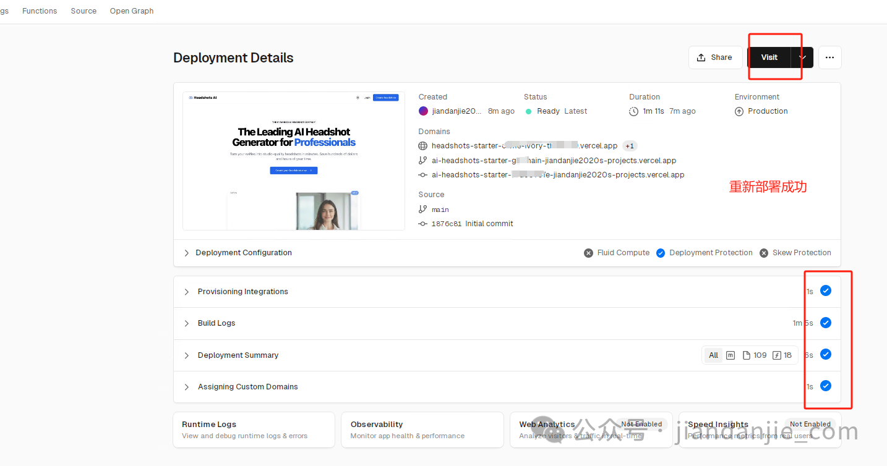The width and height of the screenshot is (887, 466).
Task: Expand the Provisioning Integrations chevron
Action: (186, 292)
